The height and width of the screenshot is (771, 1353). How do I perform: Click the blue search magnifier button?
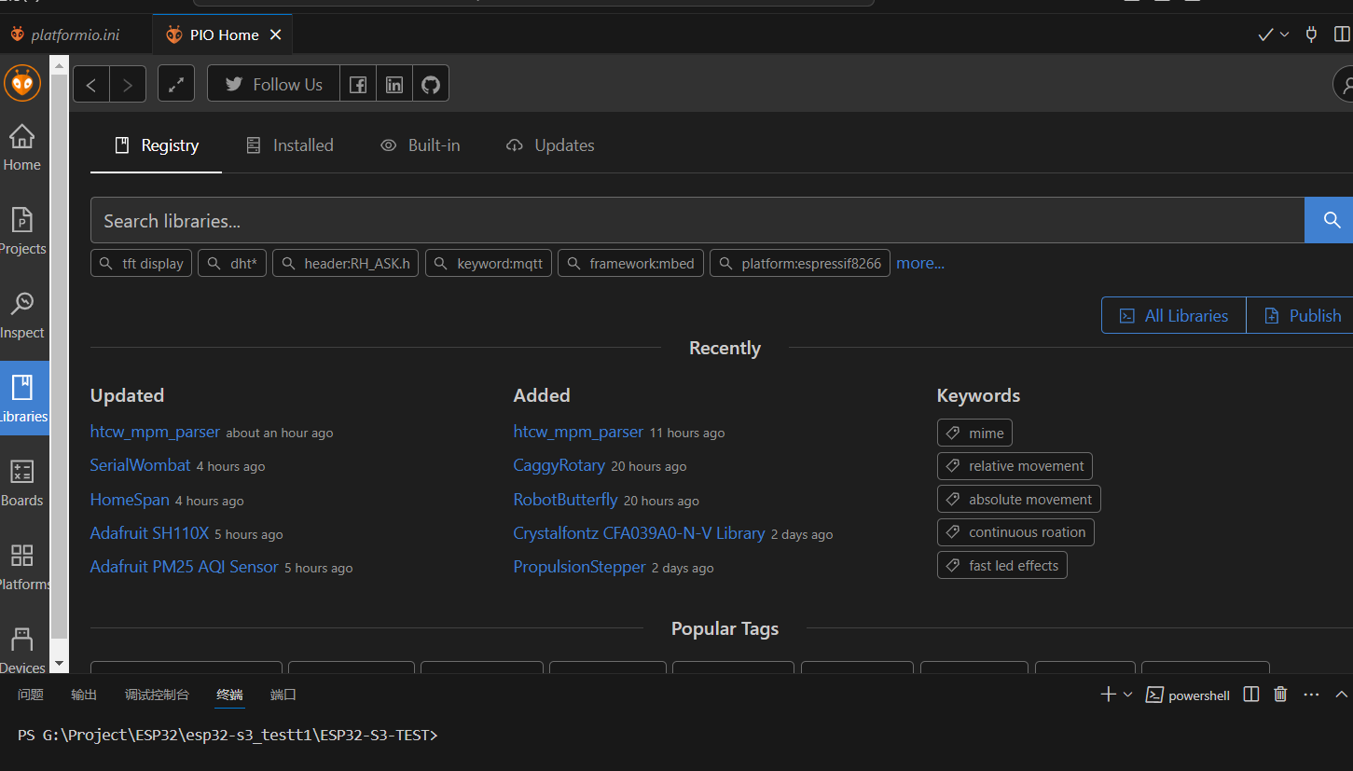click(1330, 220)
